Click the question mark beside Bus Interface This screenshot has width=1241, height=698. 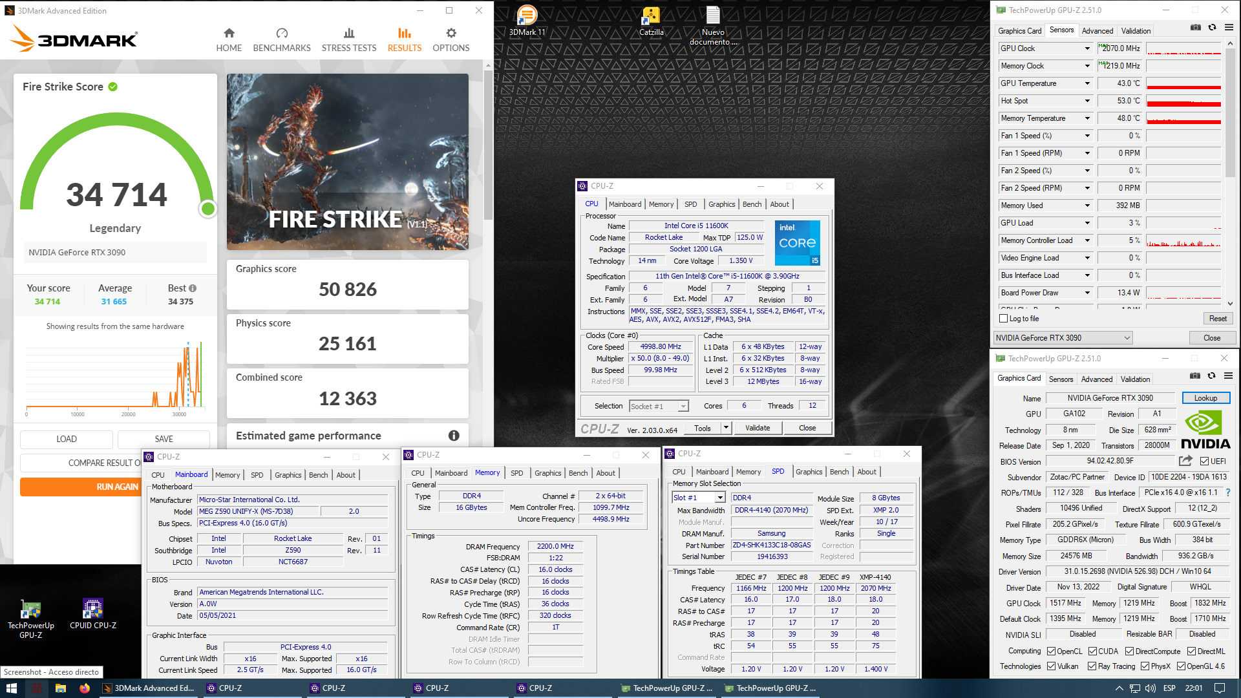1228,492
